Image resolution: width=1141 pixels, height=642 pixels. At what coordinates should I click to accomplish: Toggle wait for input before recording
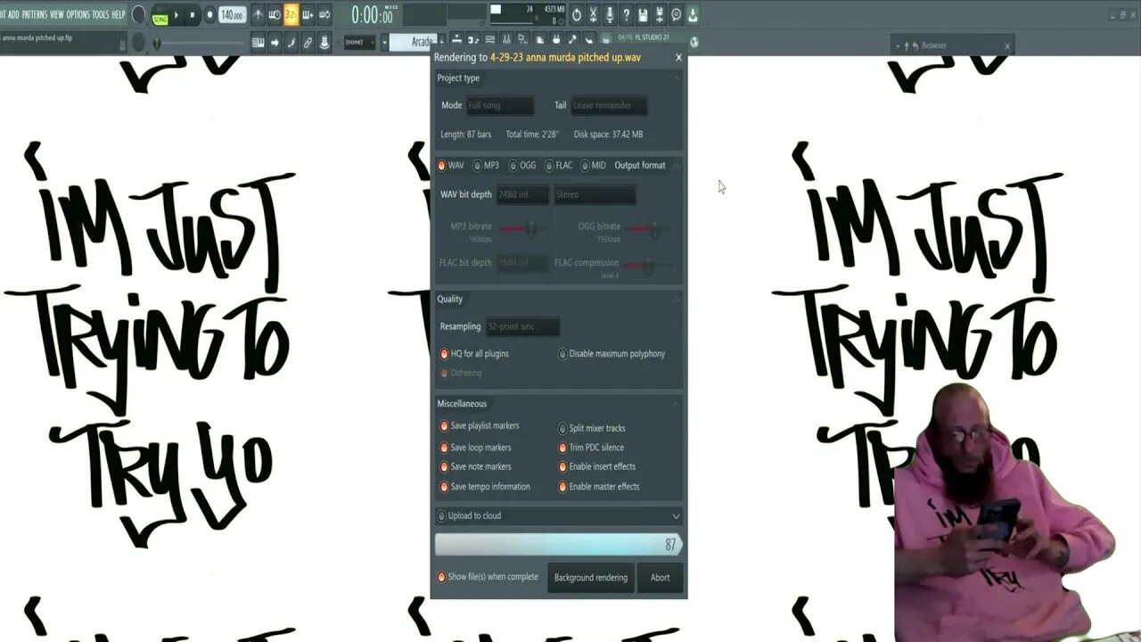tap(275, 15)
